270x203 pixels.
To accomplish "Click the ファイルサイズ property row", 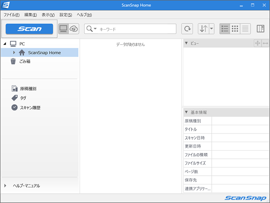I will pos(226,163).
